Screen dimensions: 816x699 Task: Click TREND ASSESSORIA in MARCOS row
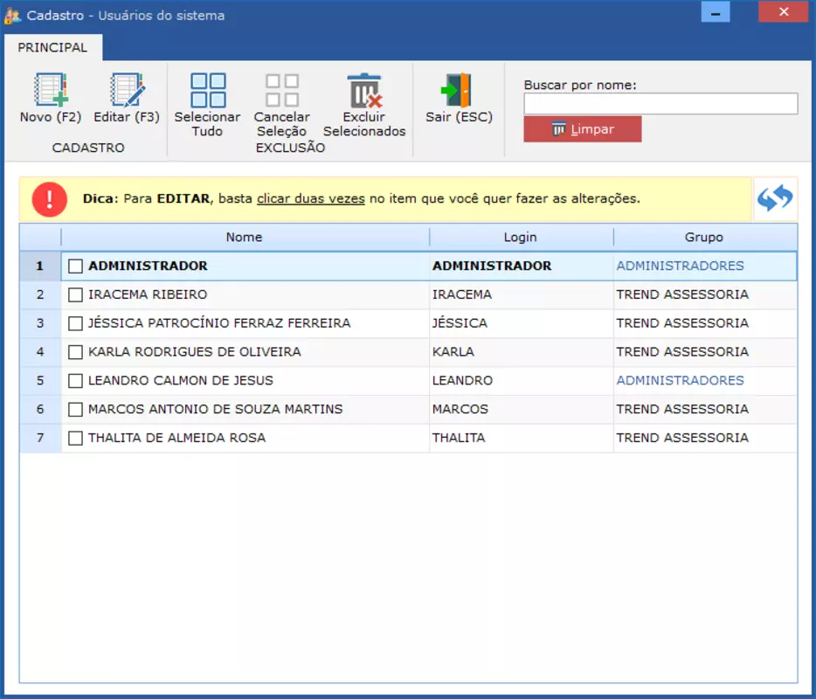pos(683,409)
